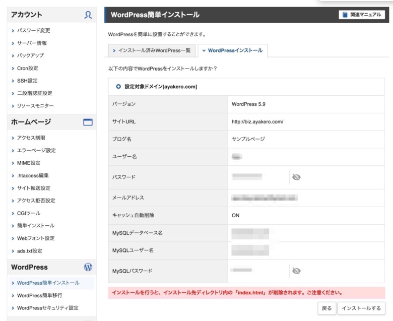Open the 関連マニュアル button
Viewport: 393px width, 321px height.
tap(362, 15)
